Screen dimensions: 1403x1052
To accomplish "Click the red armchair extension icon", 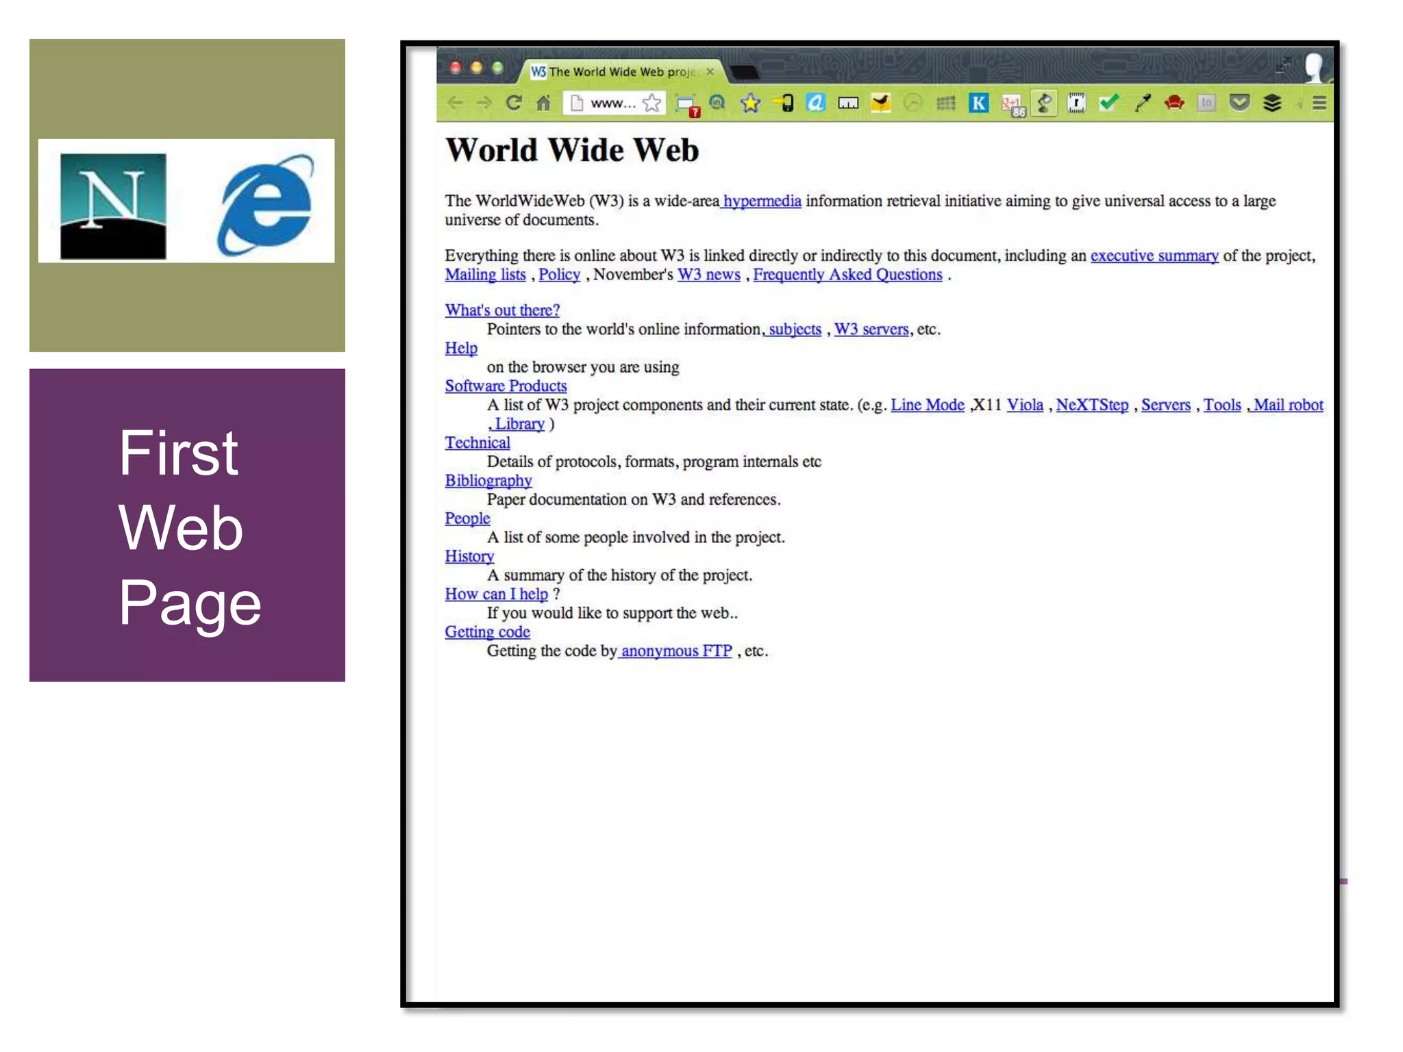I will coord(1174,103).
